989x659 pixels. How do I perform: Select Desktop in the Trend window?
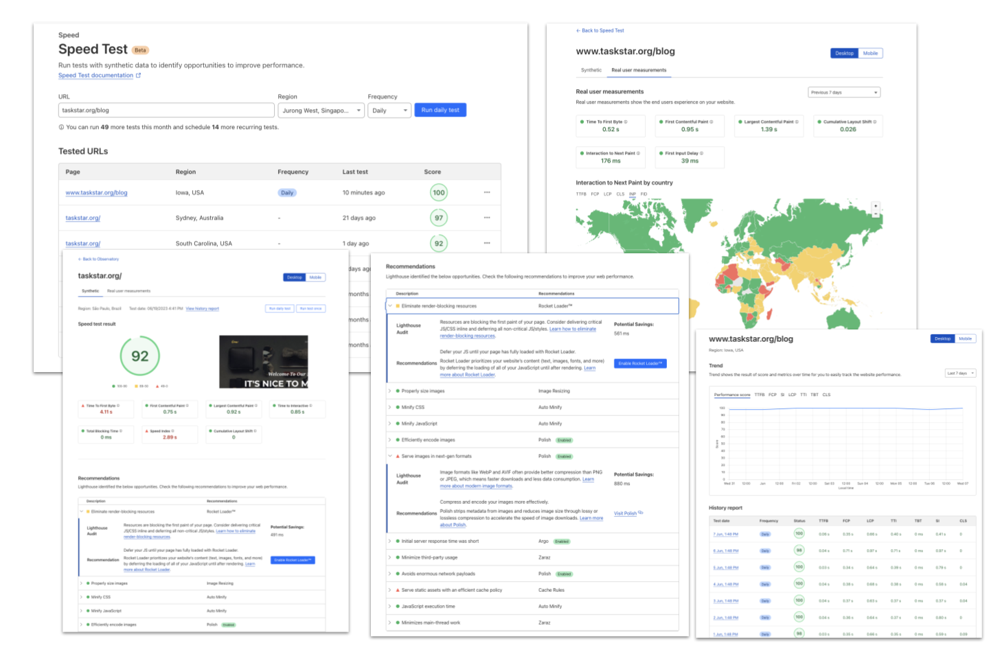click(943, 338)
